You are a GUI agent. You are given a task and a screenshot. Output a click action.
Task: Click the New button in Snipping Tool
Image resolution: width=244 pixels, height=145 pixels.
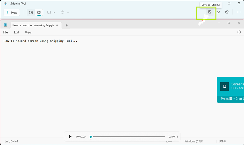(12, 12)
